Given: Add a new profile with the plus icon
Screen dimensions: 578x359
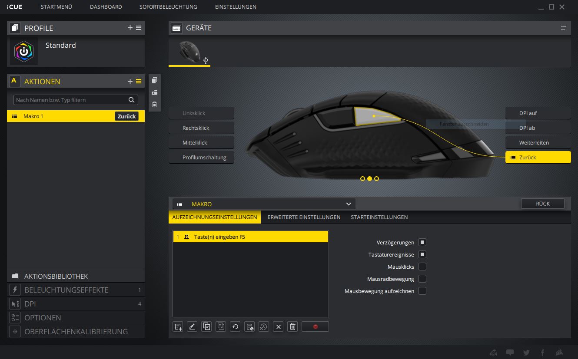Looking at the screenshot, I should pos(130,28).
